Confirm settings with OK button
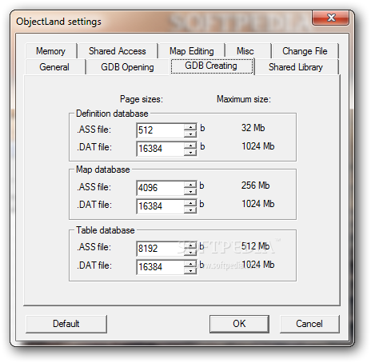The height and width of the screenshot is (363, 371). [x=239, y=324]
